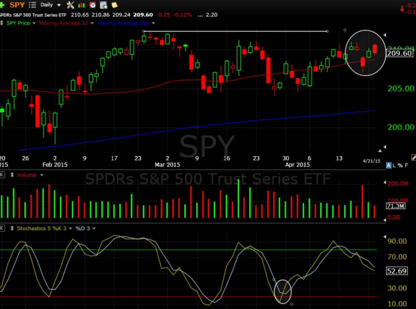Toggle the A arithmetic scale button
This screenshot has width=416, height=309.
[389, 166]
